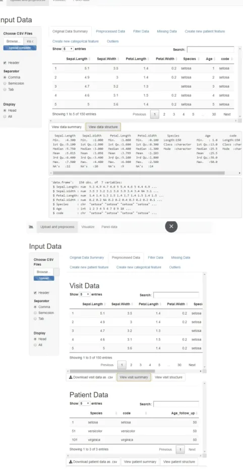Click View patient structure button
The image size is (243, 474).
click(x=179, y=462)
